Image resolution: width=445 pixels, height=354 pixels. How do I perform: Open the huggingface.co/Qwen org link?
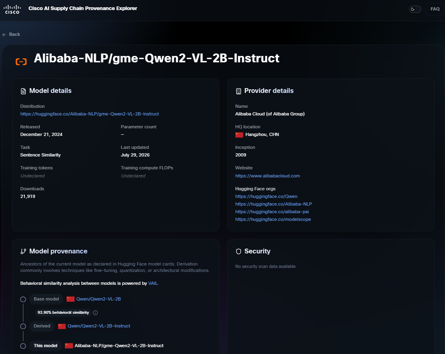[x=266, y=196]
